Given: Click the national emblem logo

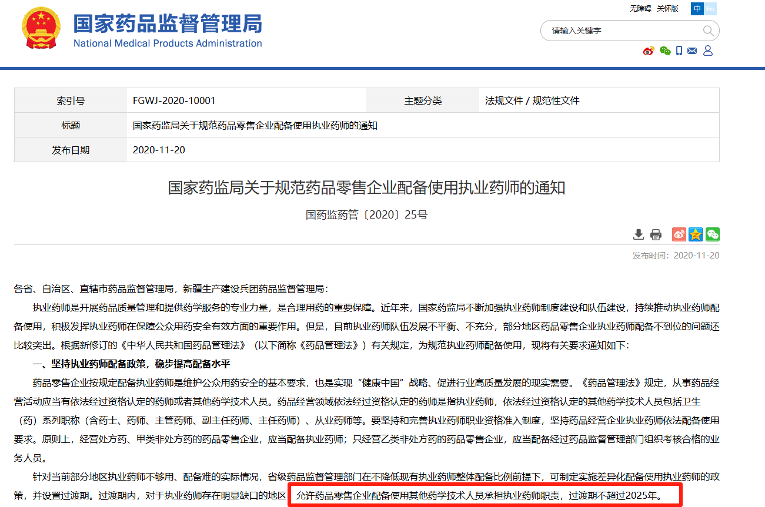Looking at the screenshot, I should tap(41, 28).
